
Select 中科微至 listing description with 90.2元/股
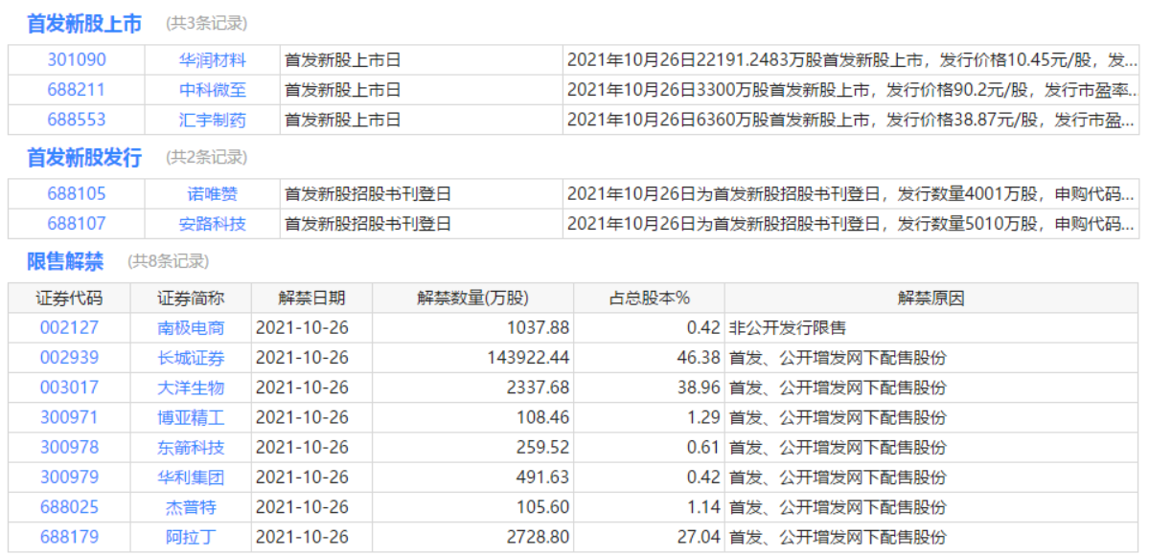click(853, 90)
